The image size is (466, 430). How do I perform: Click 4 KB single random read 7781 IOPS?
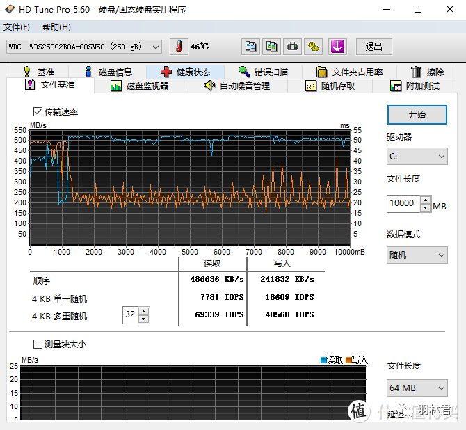222,297
